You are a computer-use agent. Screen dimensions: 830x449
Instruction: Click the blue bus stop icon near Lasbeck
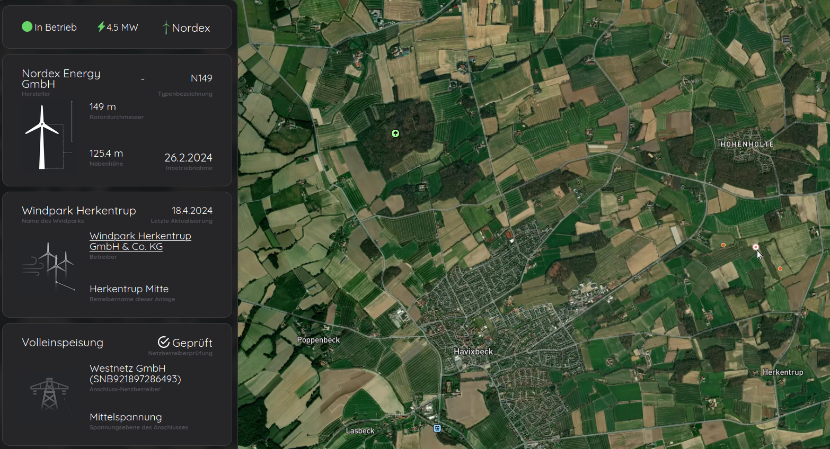coord(437,428)
